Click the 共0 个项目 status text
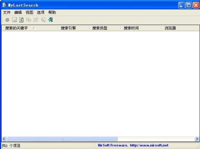Image resolution: width=200 pixels, height=149 pixels. pos(11,145)
